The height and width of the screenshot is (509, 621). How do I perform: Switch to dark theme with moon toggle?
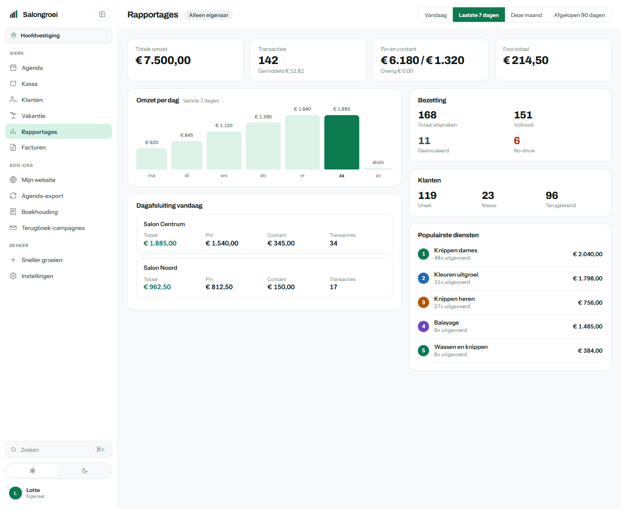coord(85,471)
